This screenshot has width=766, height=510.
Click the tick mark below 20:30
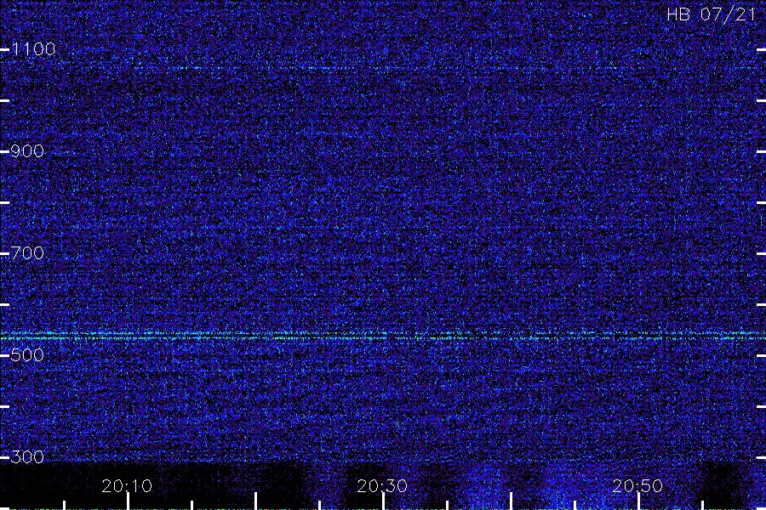pyautogui.click(x=384, y=501)
